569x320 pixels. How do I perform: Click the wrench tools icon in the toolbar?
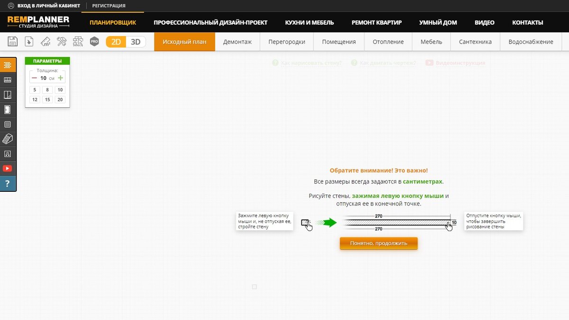[62, 41]
